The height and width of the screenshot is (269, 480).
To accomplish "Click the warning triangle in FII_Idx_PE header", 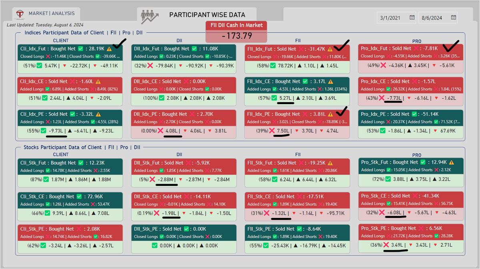I will click(330, 114).
